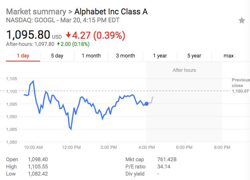The image size is (250, 180).
Task: Click the Mkt cap value 761.42B
Action: tap(167, 160)
